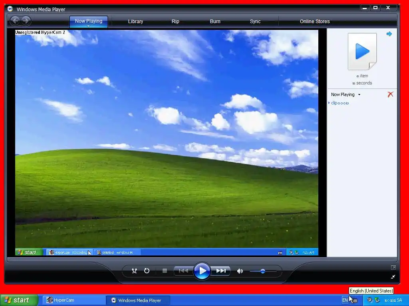
Task: Click the play thumbnail in the list pane
Action: tap(362, 51)
